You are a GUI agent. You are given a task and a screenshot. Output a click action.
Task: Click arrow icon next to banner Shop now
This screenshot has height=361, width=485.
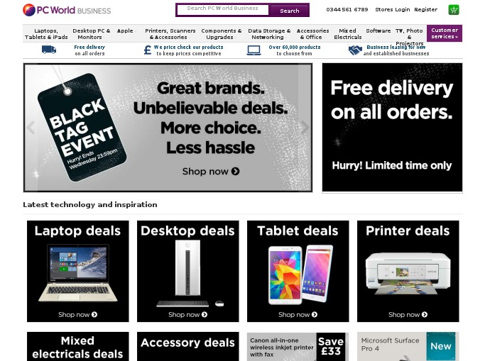(x=235, y=171)
